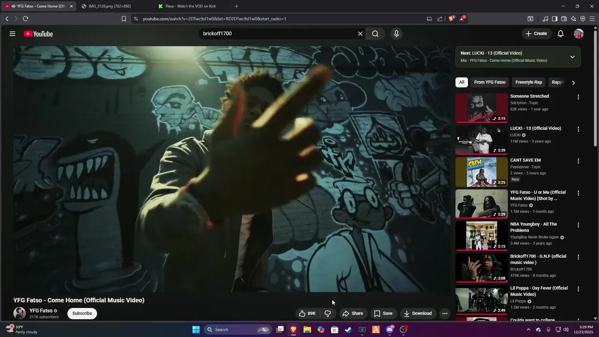Share this page from address bar

coord(440,19)
